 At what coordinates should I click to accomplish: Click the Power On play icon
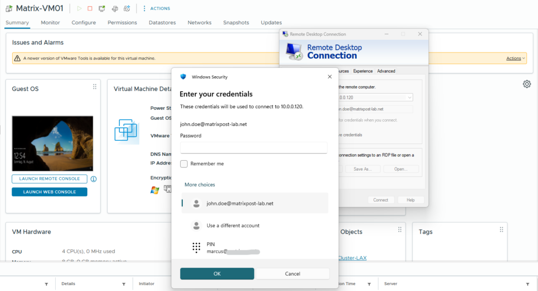click(x=79, y=8)
